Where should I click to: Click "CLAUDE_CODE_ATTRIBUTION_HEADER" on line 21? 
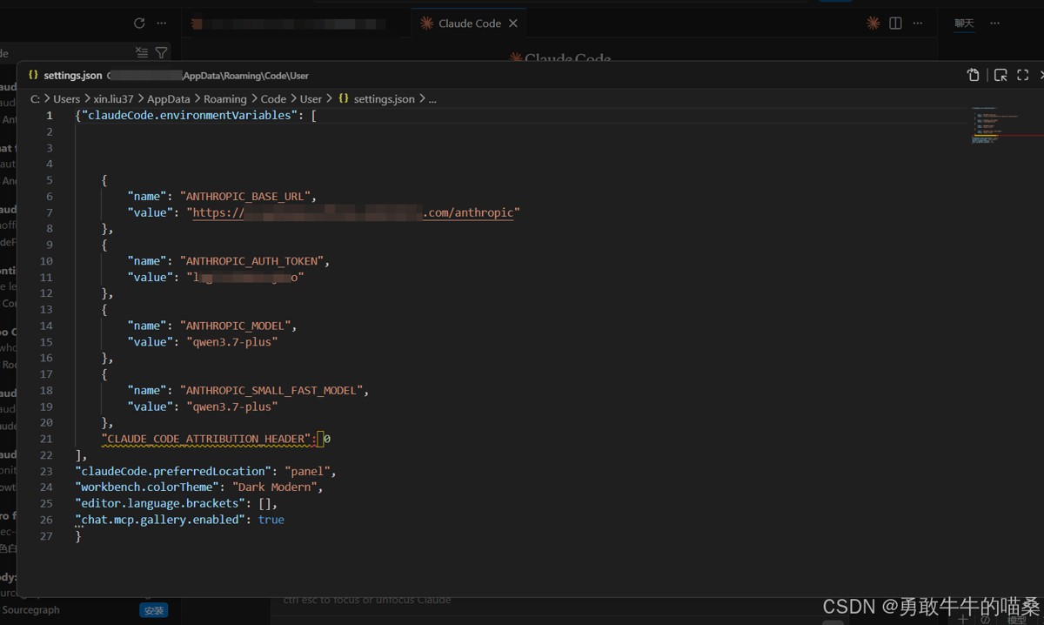(207, 439)
